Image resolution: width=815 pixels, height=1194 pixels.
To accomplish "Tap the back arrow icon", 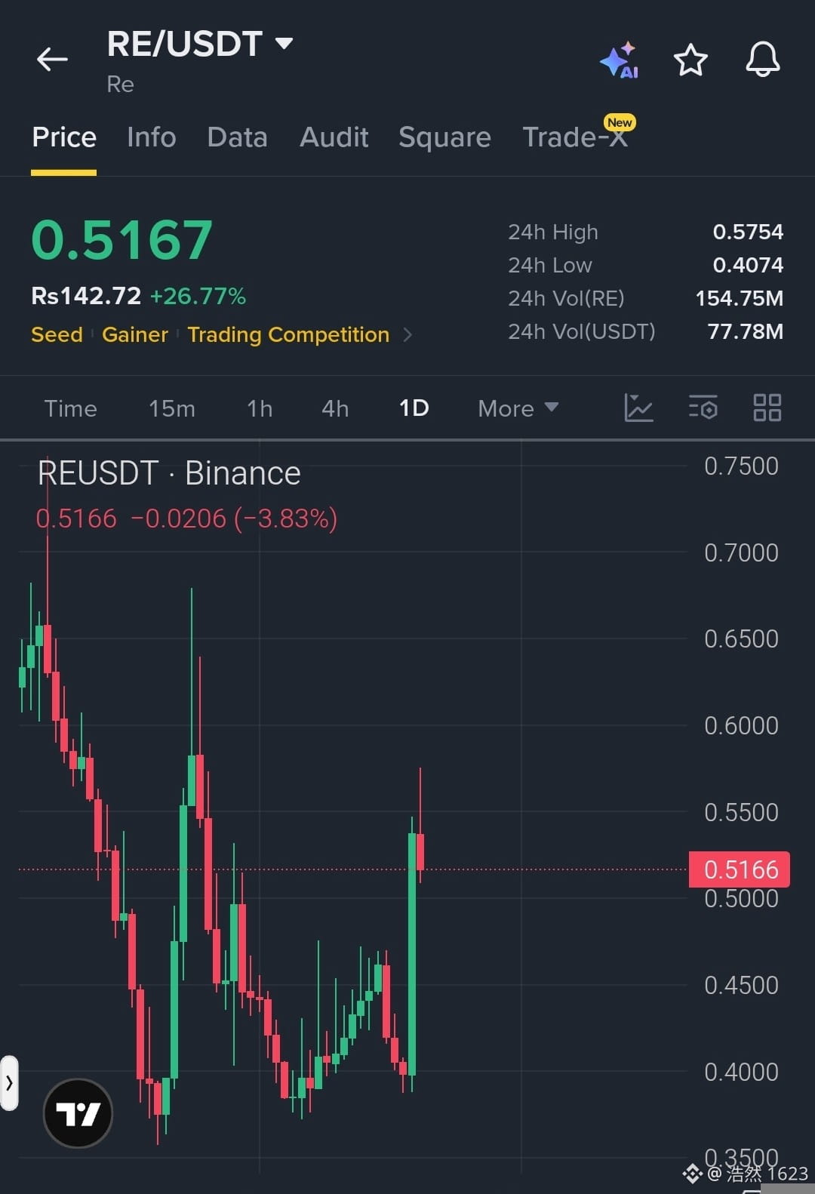I will (52, 59).
